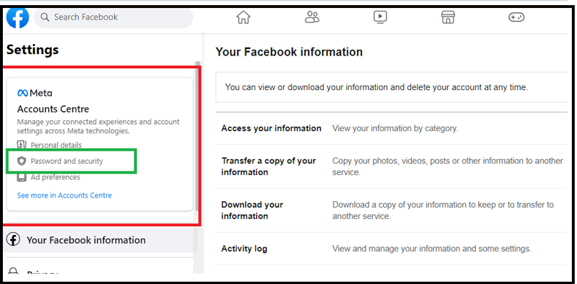
Task: Click the settings sidebar scrollbar
Action: tap(198, 136)
